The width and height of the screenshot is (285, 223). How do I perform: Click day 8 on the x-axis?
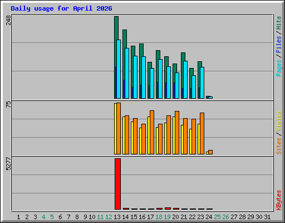coord(77,217)
